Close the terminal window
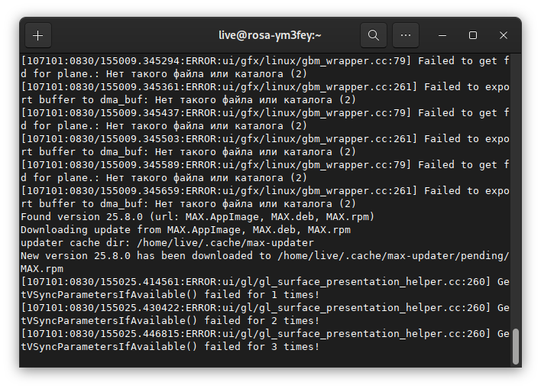Viewport: 541px width, 389px height. click(x=504, y=35)
